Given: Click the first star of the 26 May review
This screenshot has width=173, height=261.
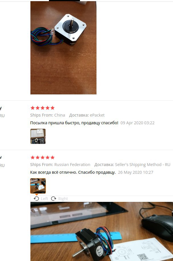Looking at the screenshot, I should [33, 157].
